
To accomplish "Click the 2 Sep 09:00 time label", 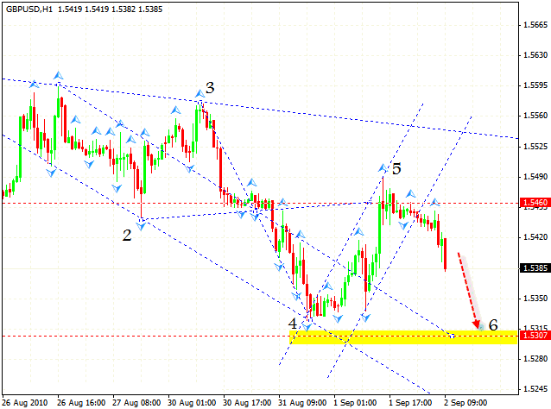I will [x=465, y=402].
